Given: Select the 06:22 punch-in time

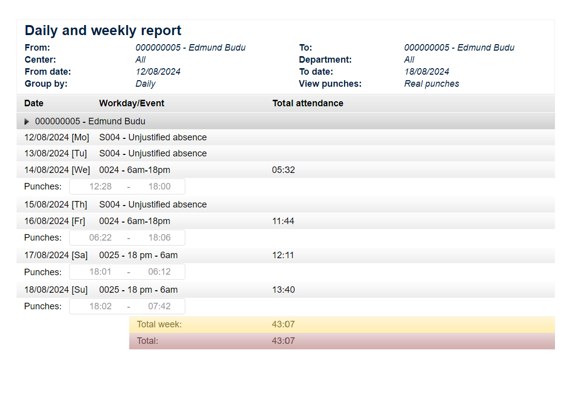Looking at the screenshot, I should (100, 238).
